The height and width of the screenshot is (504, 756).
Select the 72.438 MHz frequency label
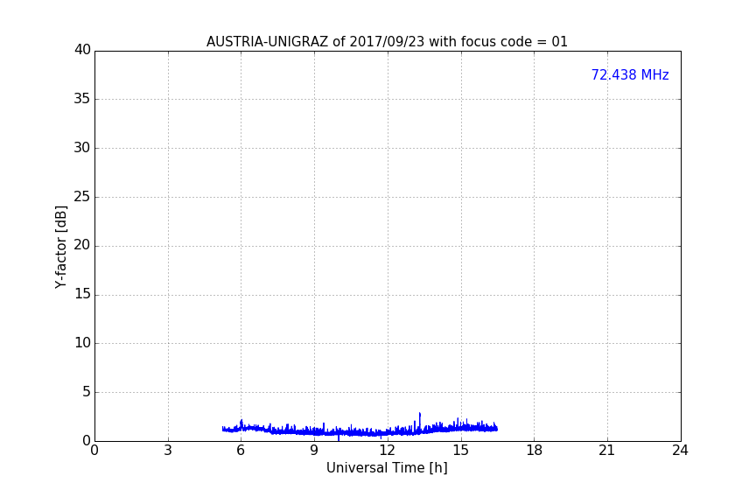point(630,74)
